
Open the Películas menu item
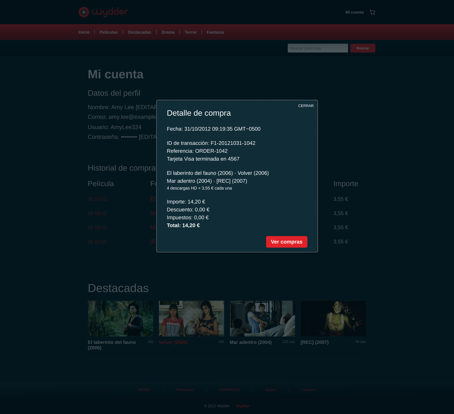(109, 32)
